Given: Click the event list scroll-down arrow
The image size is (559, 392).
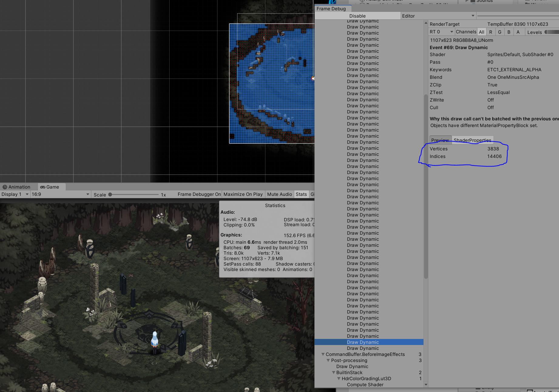Looking at the screenshot, I should (x=426, y=385).
